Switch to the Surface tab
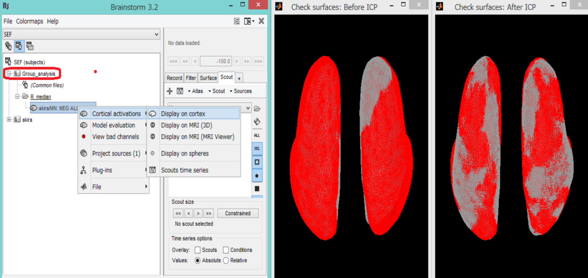This screenshot has width=588, height=278. [x=208, y=78]
